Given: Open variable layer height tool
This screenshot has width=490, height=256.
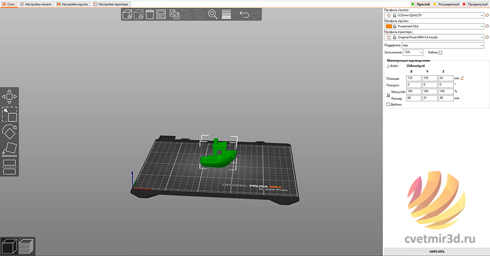Looking at the screenshot, I should [226, 14].
